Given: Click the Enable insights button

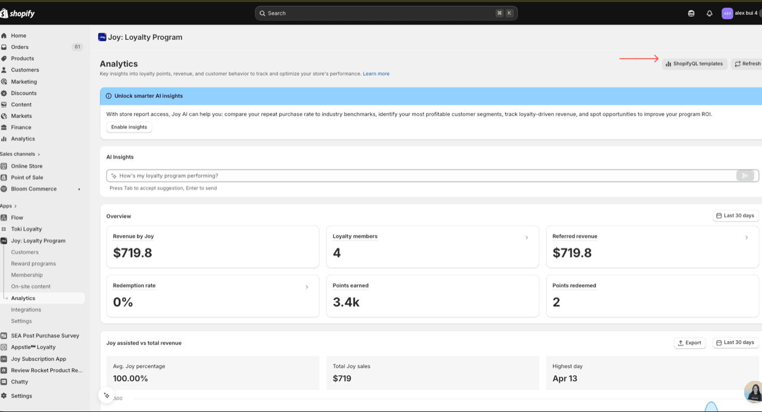Looking at the screenshot, I should [129, 127].
